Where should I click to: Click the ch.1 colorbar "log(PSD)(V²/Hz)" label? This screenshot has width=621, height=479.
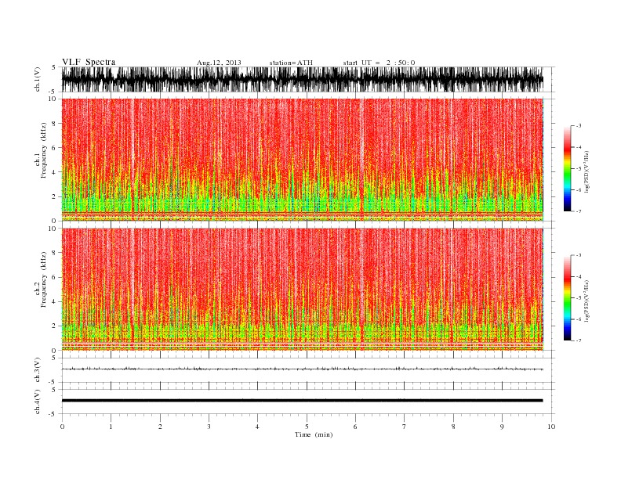pyautogui.click(x=586, y=171)
